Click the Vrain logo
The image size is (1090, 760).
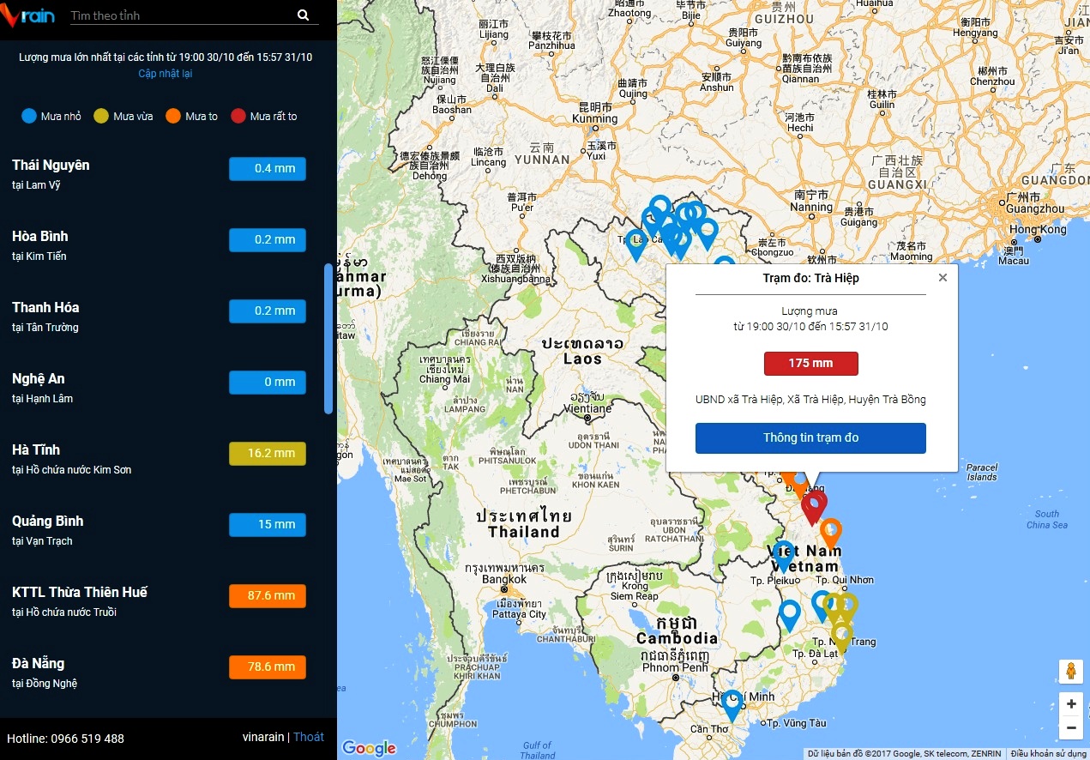(x=28, y=15)
